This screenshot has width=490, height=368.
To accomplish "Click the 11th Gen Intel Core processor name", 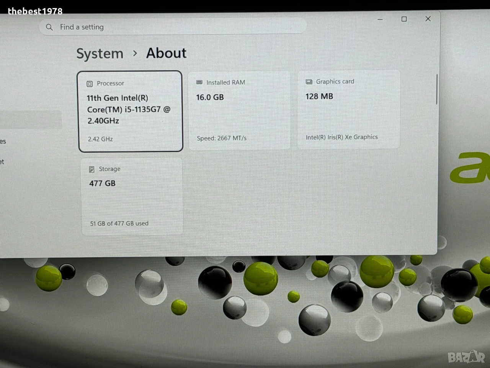I will tap(129, 110).
